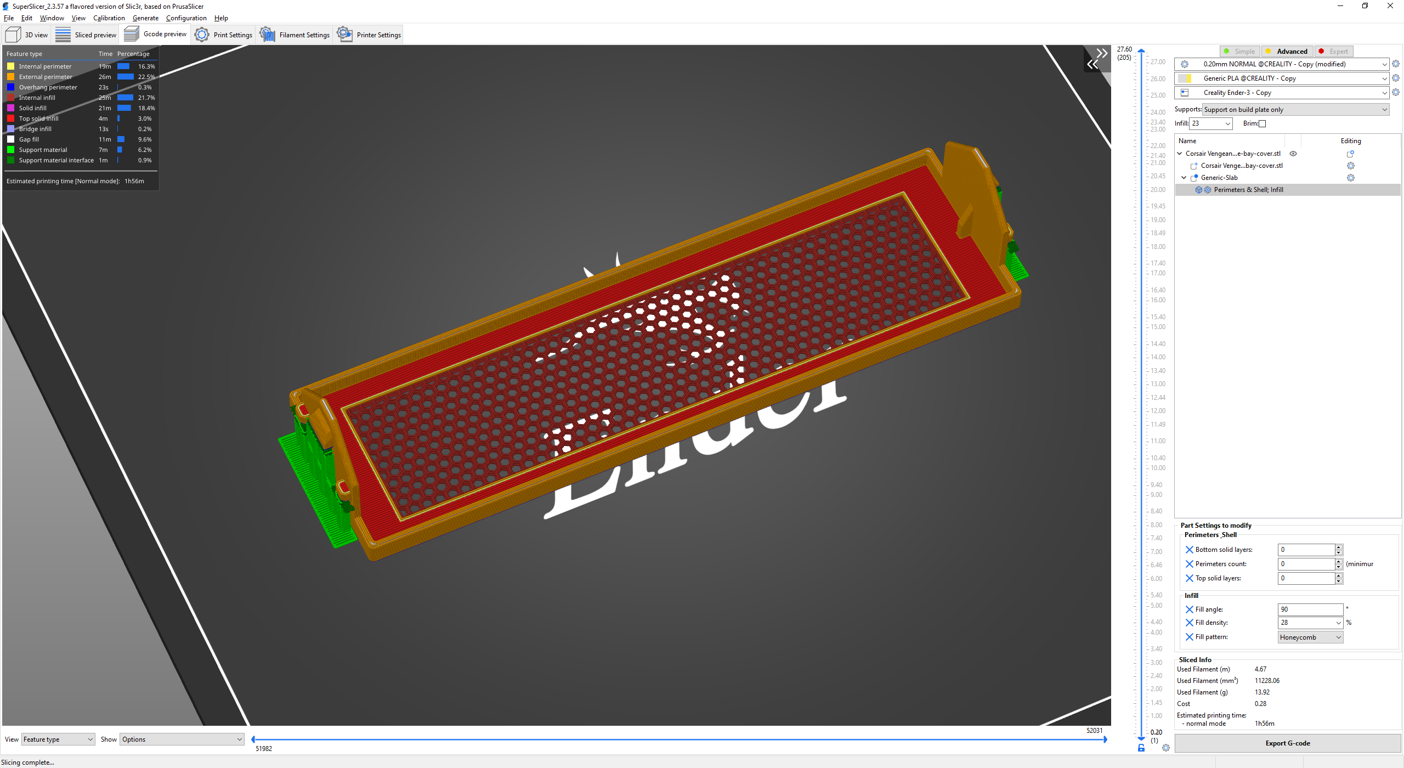Screen dimensions: 1404x768
Task: Increase Bottom solid layers stepper
Action: [1339, 547]
